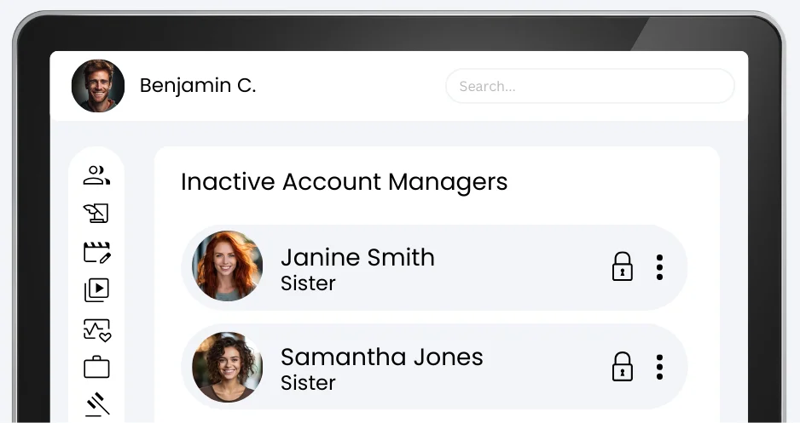Open three-dot menu for Janine Smith
Image resolution: width=800 pixels, height=423 pixels.
[x=659, y=267]
